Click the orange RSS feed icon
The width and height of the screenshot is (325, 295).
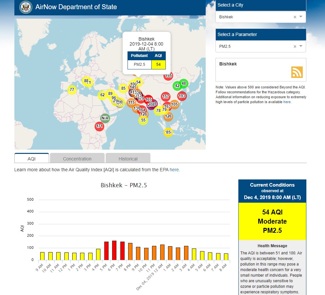pos(297,72)
